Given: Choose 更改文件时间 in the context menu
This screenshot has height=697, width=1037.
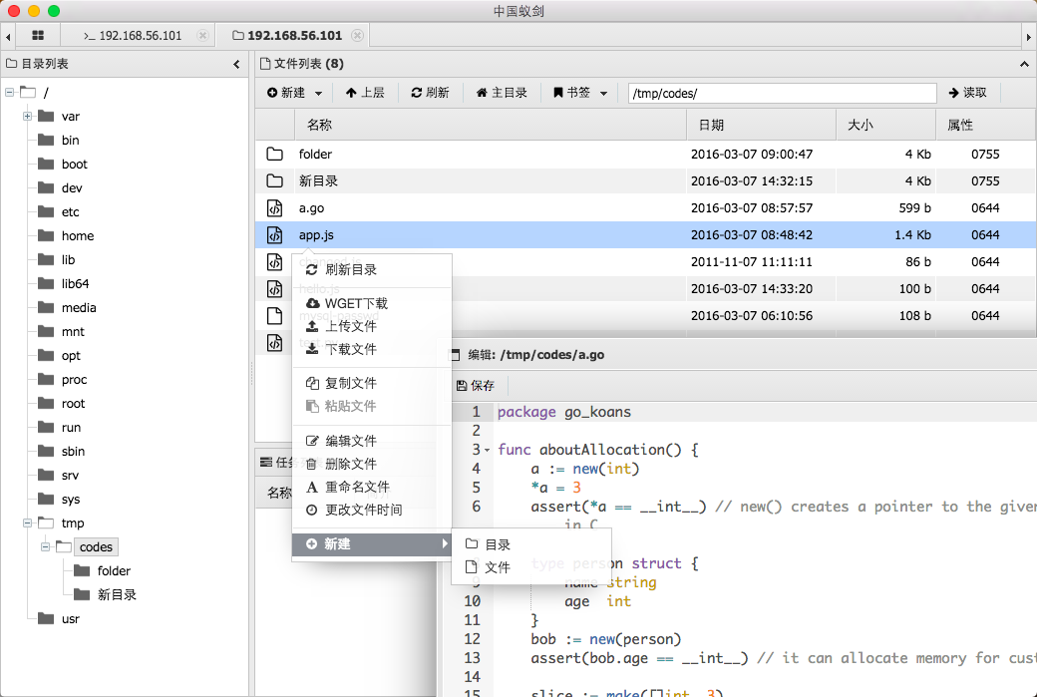Looking at the screenshot, I should click(372, 510).
